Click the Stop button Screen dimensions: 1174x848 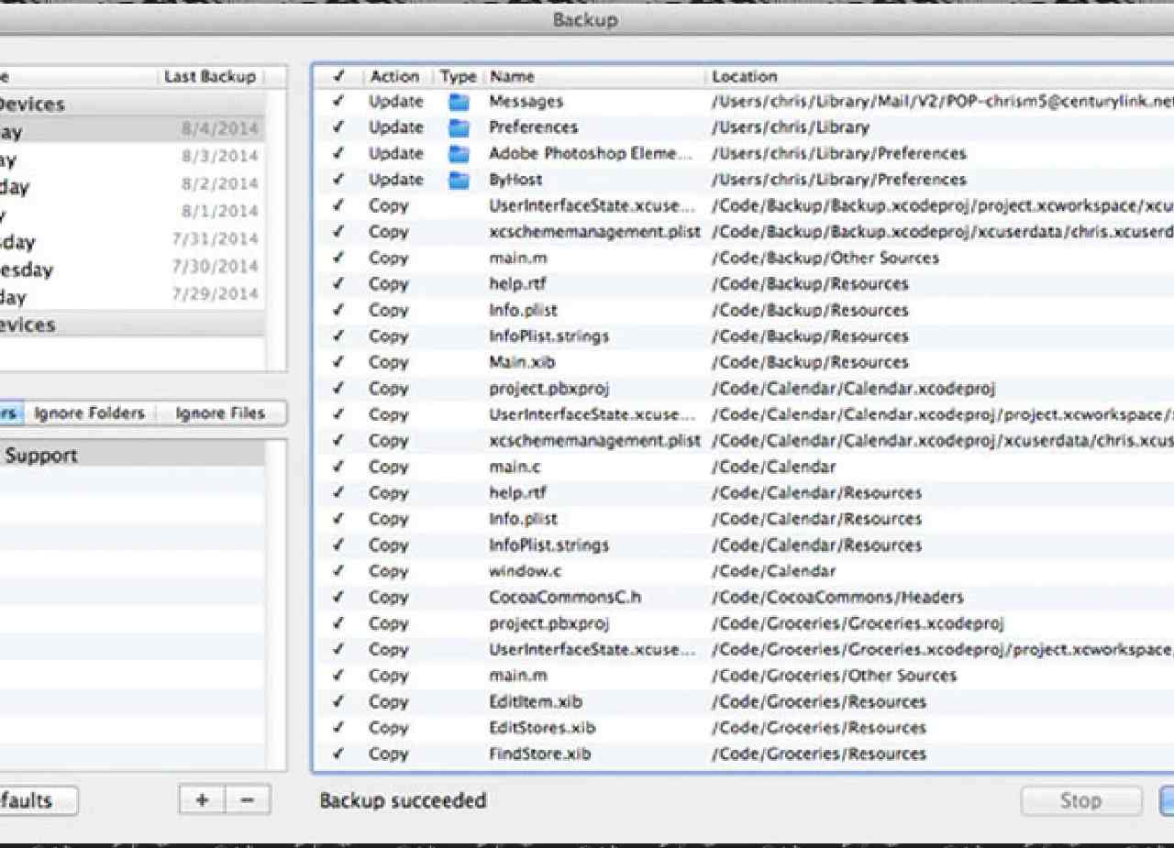click(1081, 800)
